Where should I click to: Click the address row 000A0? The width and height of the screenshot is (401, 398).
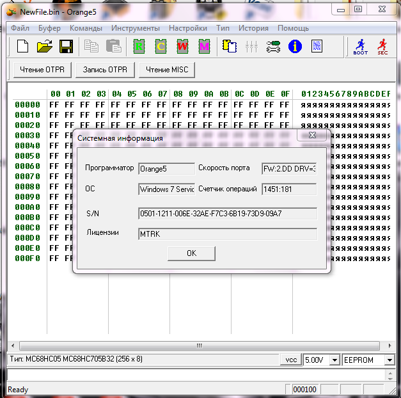[x=28, y=207]
